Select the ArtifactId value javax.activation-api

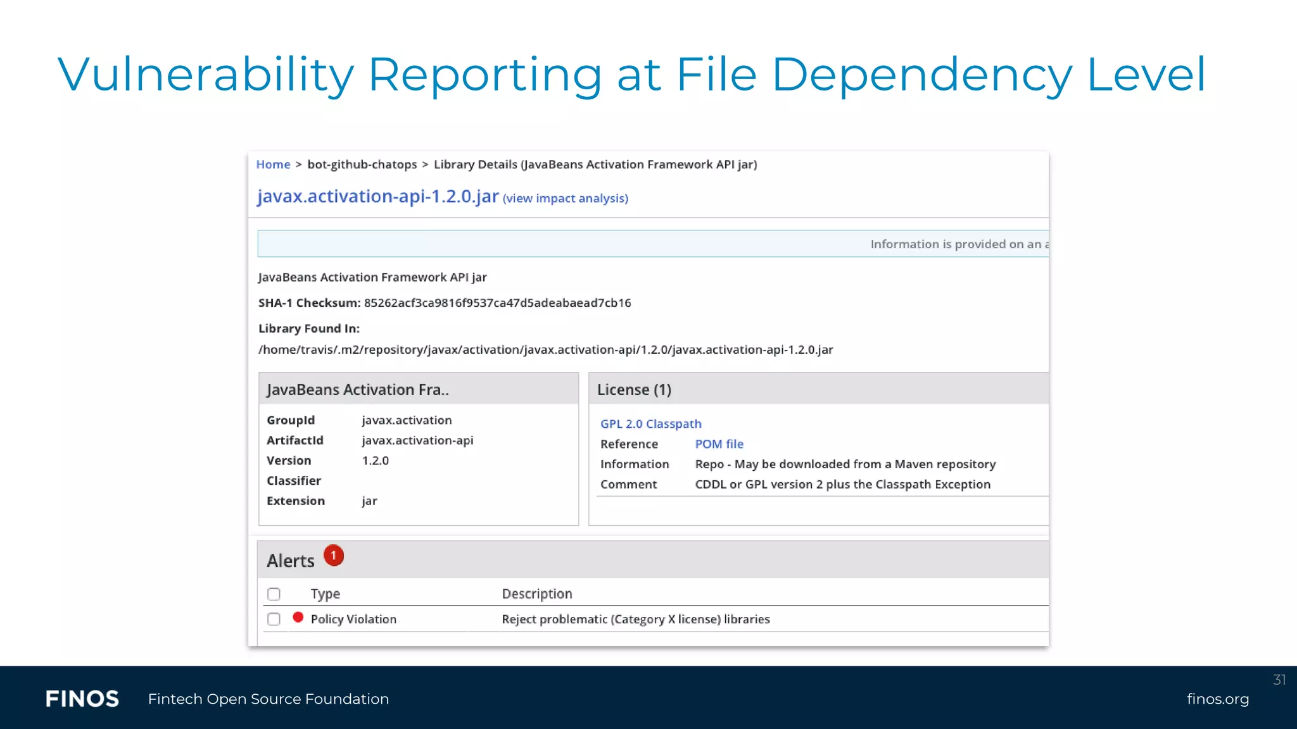tap(417, 440)
